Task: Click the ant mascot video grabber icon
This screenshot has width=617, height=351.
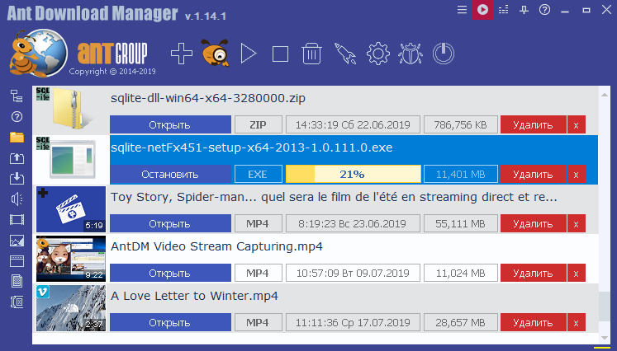Action: (216, 54)
